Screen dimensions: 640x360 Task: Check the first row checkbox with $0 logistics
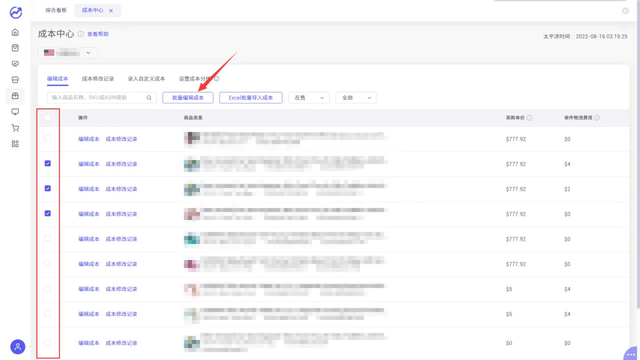pyautogui.click(x=47, y=138)
